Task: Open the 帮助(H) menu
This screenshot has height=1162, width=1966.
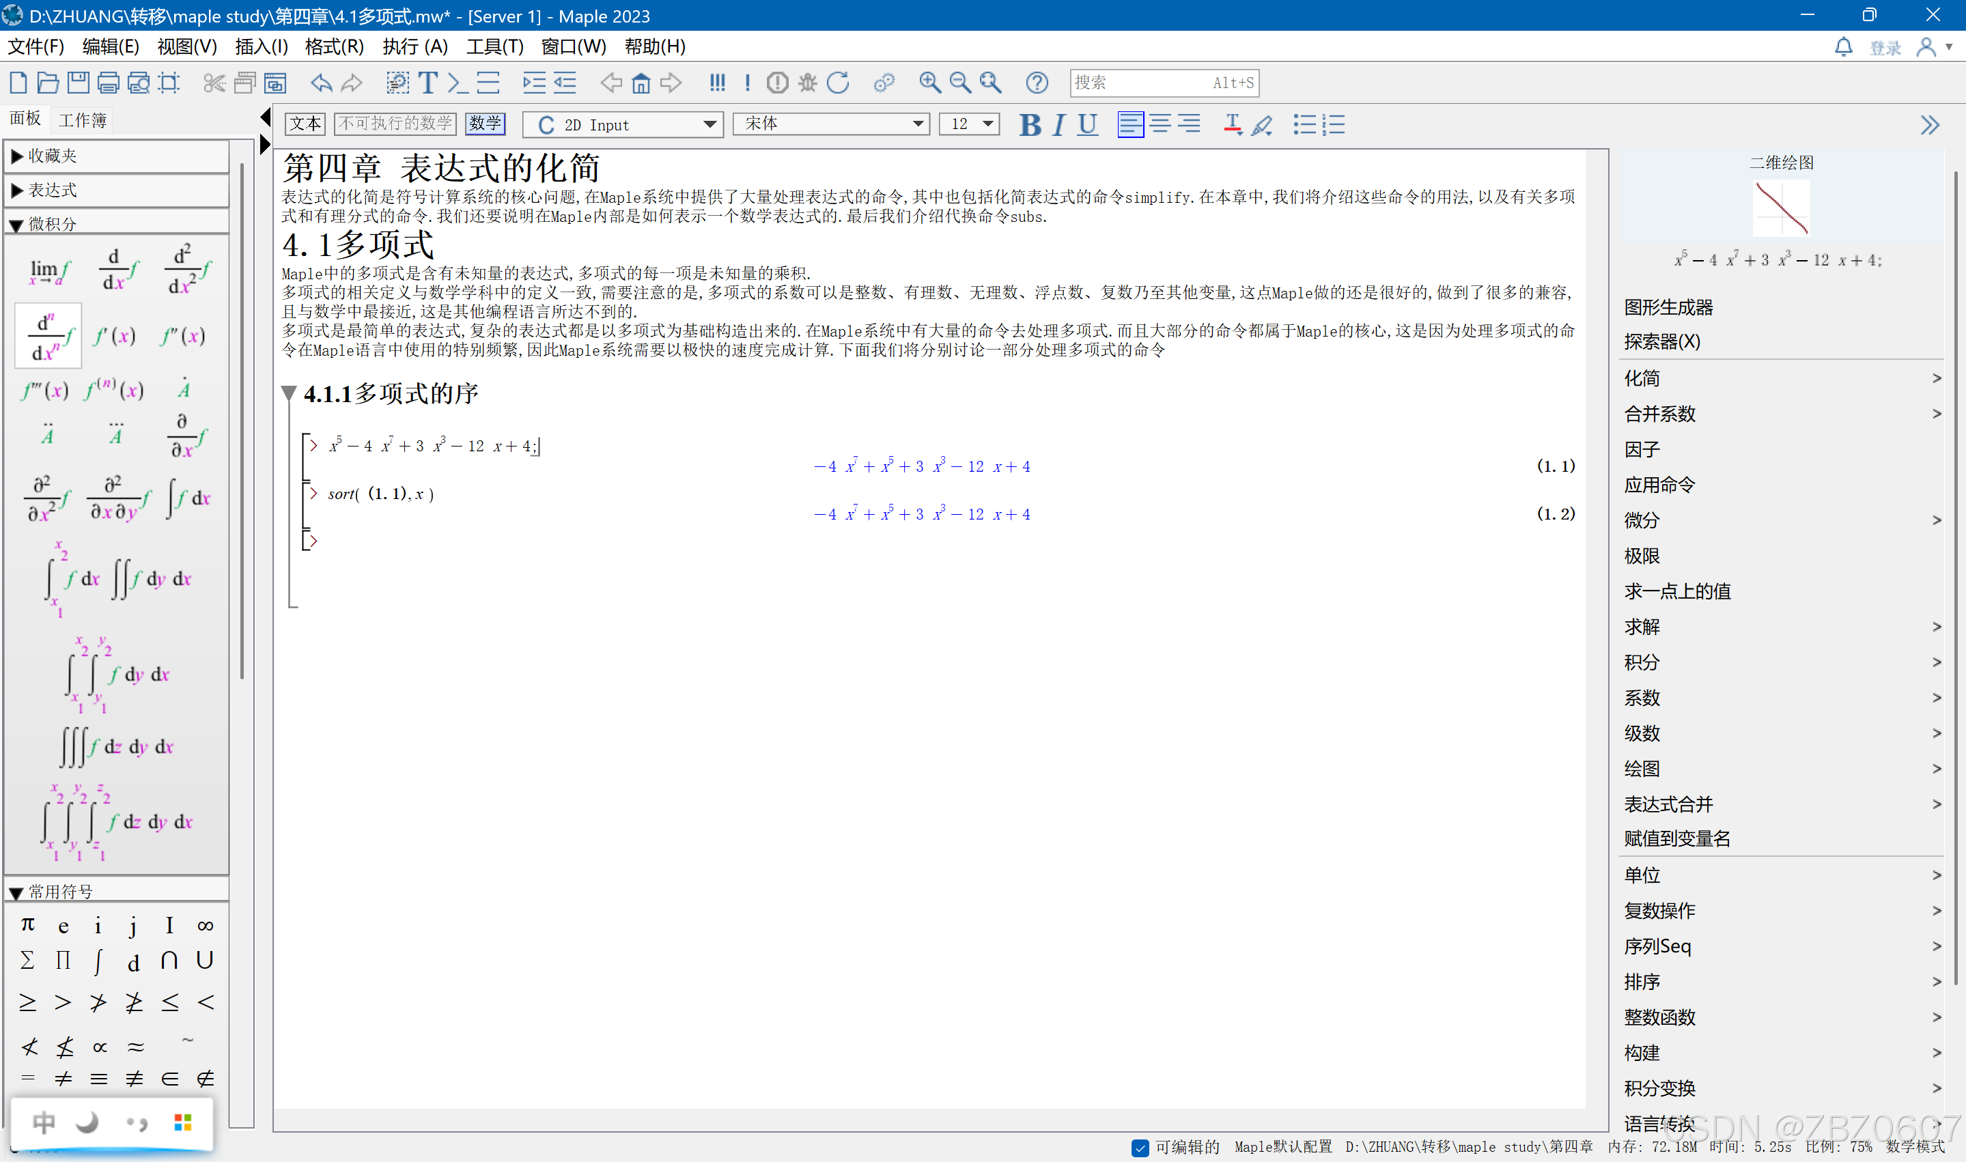Action: coord(655,47)
